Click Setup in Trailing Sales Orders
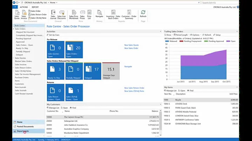252x141 pixels. [217, 35]
